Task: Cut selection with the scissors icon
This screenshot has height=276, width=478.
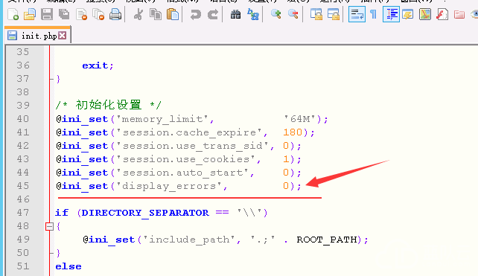Action: (138, 14)
